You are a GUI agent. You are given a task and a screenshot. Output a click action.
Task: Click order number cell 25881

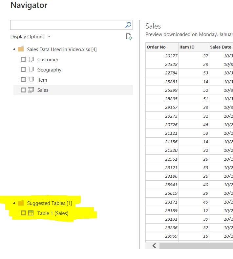tap(162, 82)
